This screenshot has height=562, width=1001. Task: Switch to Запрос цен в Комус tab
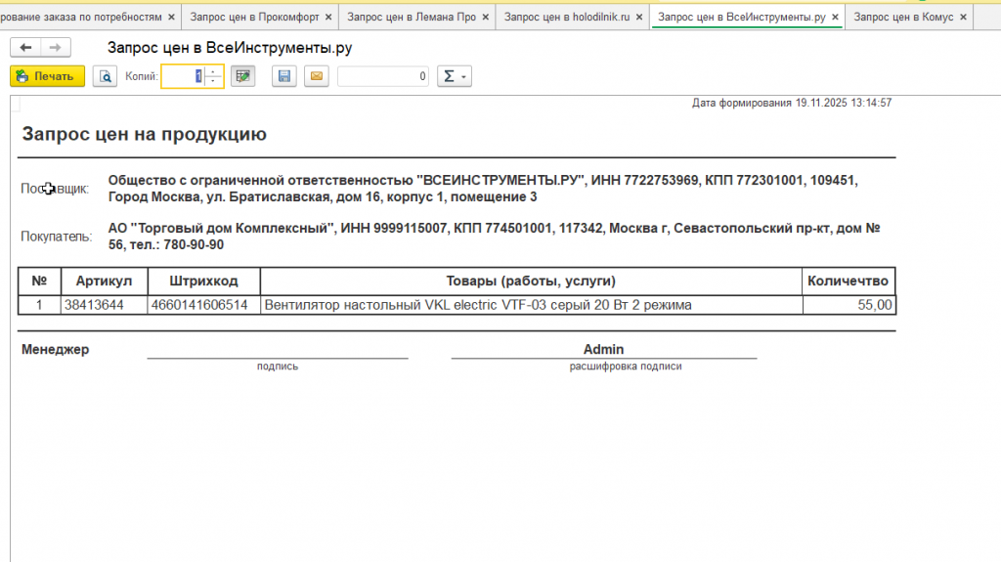tap(903, 18)
